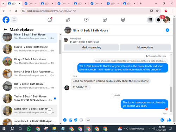Open the weather widget Mostly cloudy

pos(131,128)
